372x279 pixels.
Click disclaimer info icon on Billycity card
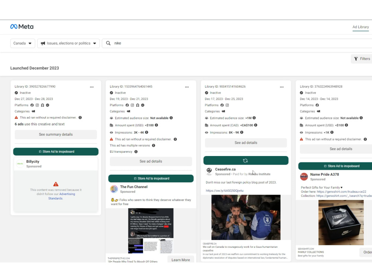coord(80,117)
